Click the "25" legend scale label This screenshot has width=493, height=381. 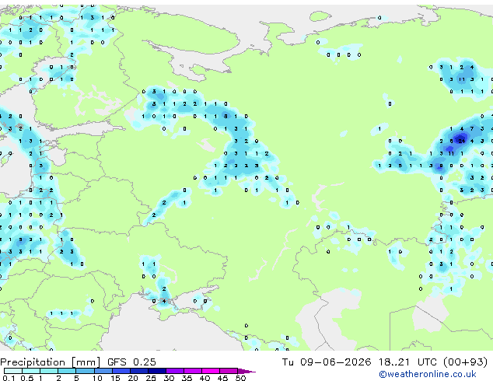[151, 378]
